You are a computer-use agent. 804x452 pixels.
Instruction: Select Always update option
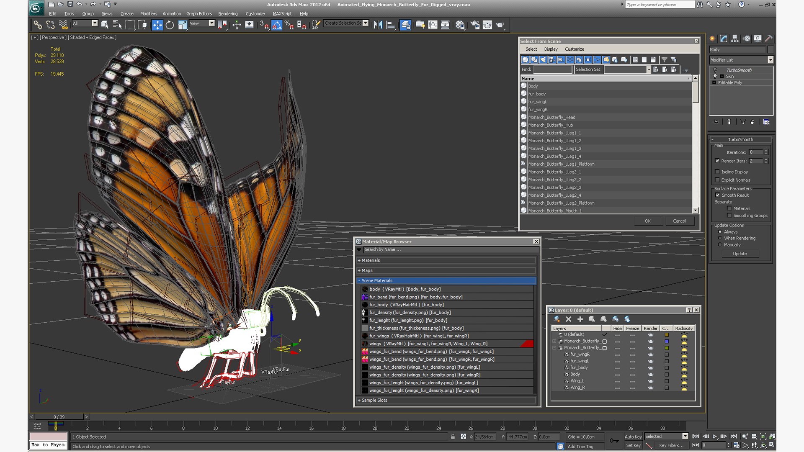720,232
